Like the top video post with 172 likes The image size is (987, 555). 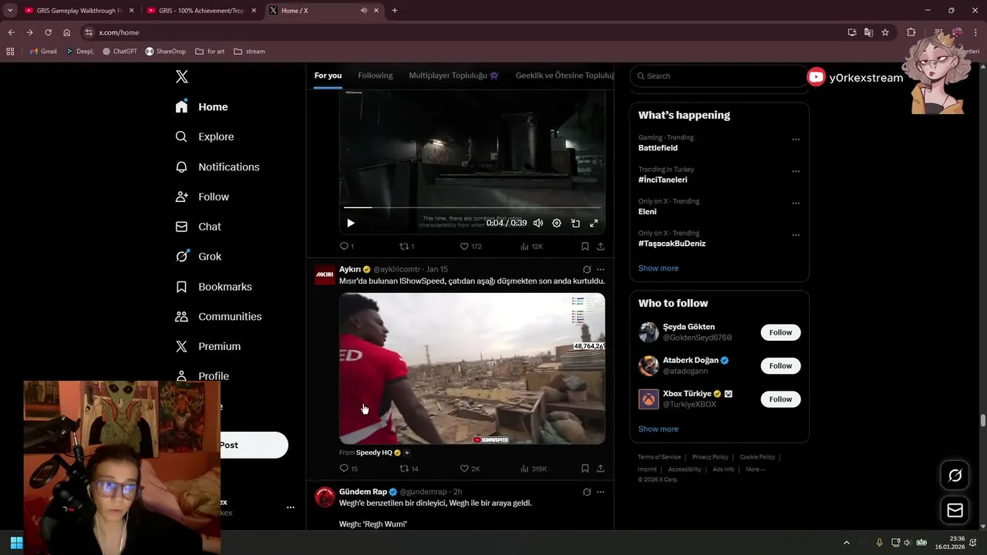tap(470, 247)
